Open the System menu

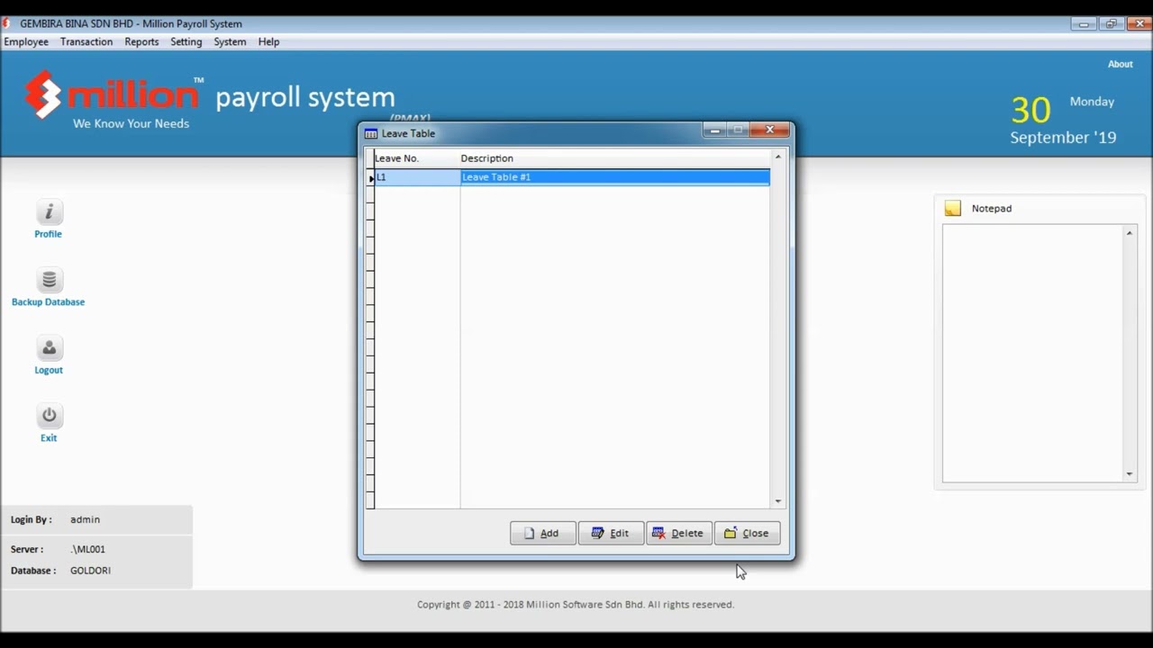pyautogui.click(x=230, y=41)
